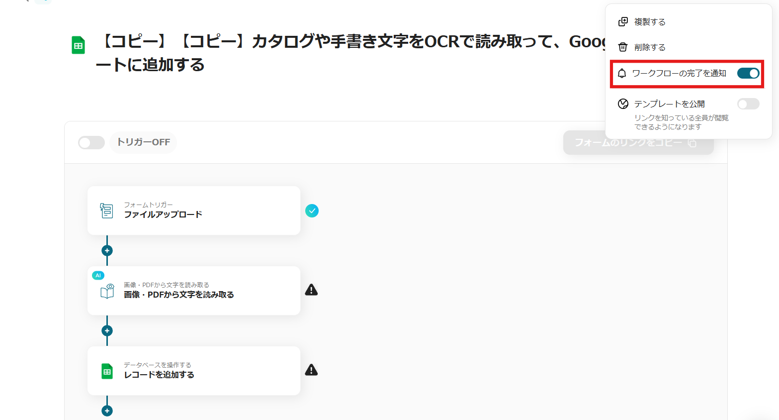Add a step below レコードを追加する card
Viewport: 779px width, 420px height.
click(107, 411)
